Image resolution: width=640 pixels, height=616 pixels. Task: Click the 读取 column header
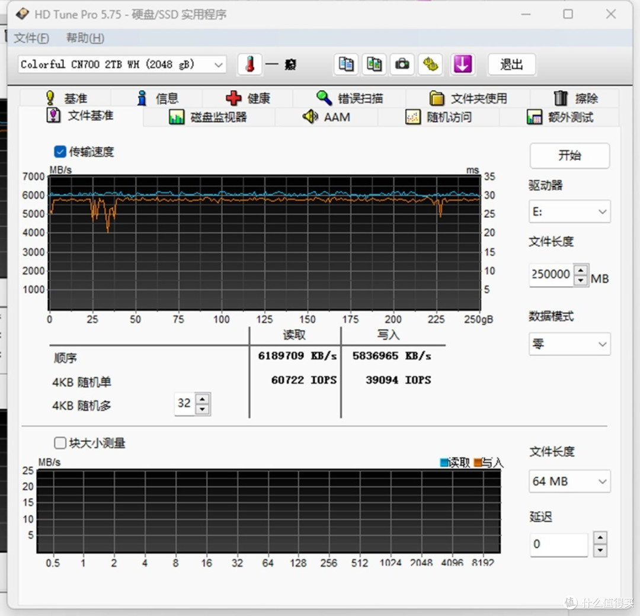pos(295,335)
